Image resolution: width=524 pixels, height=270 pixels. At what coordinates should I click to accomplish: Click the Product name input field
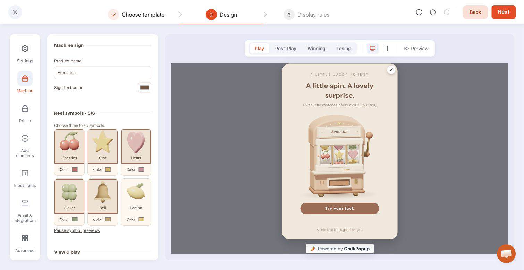click(103, 73)
